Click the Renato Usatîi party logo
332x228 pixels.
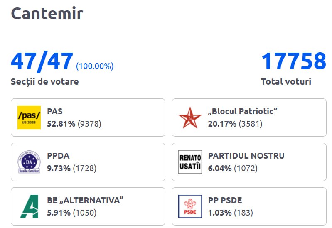click(x=190, y=162)
